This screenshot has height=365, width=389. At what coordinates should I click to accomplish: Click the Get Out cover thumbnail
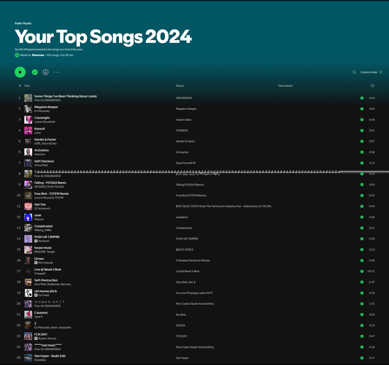click(28, 206)
